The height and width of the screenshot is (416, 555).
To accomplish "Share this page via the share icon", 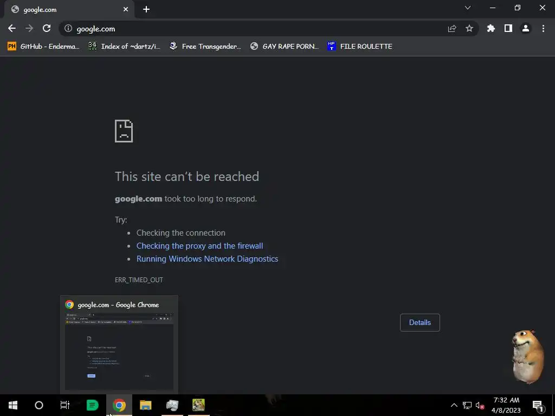I will coord(451,28).
